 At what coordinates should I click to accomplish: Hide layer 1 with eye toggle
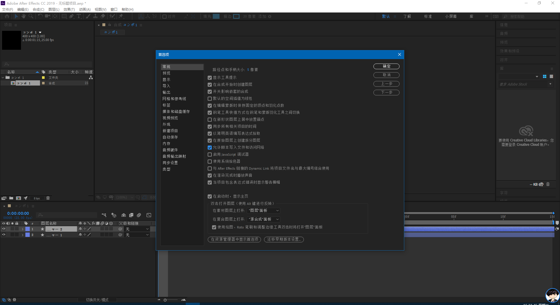[4, 229]
